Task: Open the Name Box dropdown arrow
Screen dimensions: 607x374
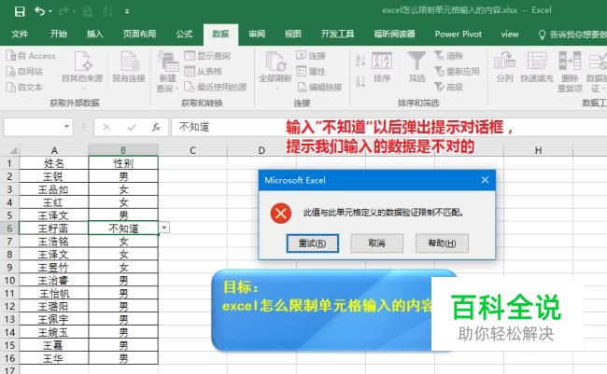Action: pyautogui.click(x=66, y=127)
